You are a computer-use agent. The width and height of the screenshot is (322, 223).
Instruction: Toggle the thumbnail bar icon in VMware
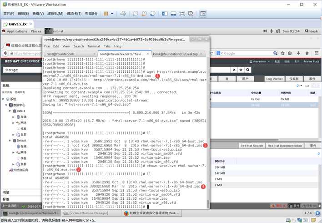click(x=173, y=14)
